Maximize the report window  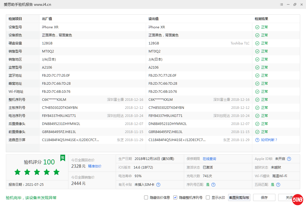click(295, 4)
